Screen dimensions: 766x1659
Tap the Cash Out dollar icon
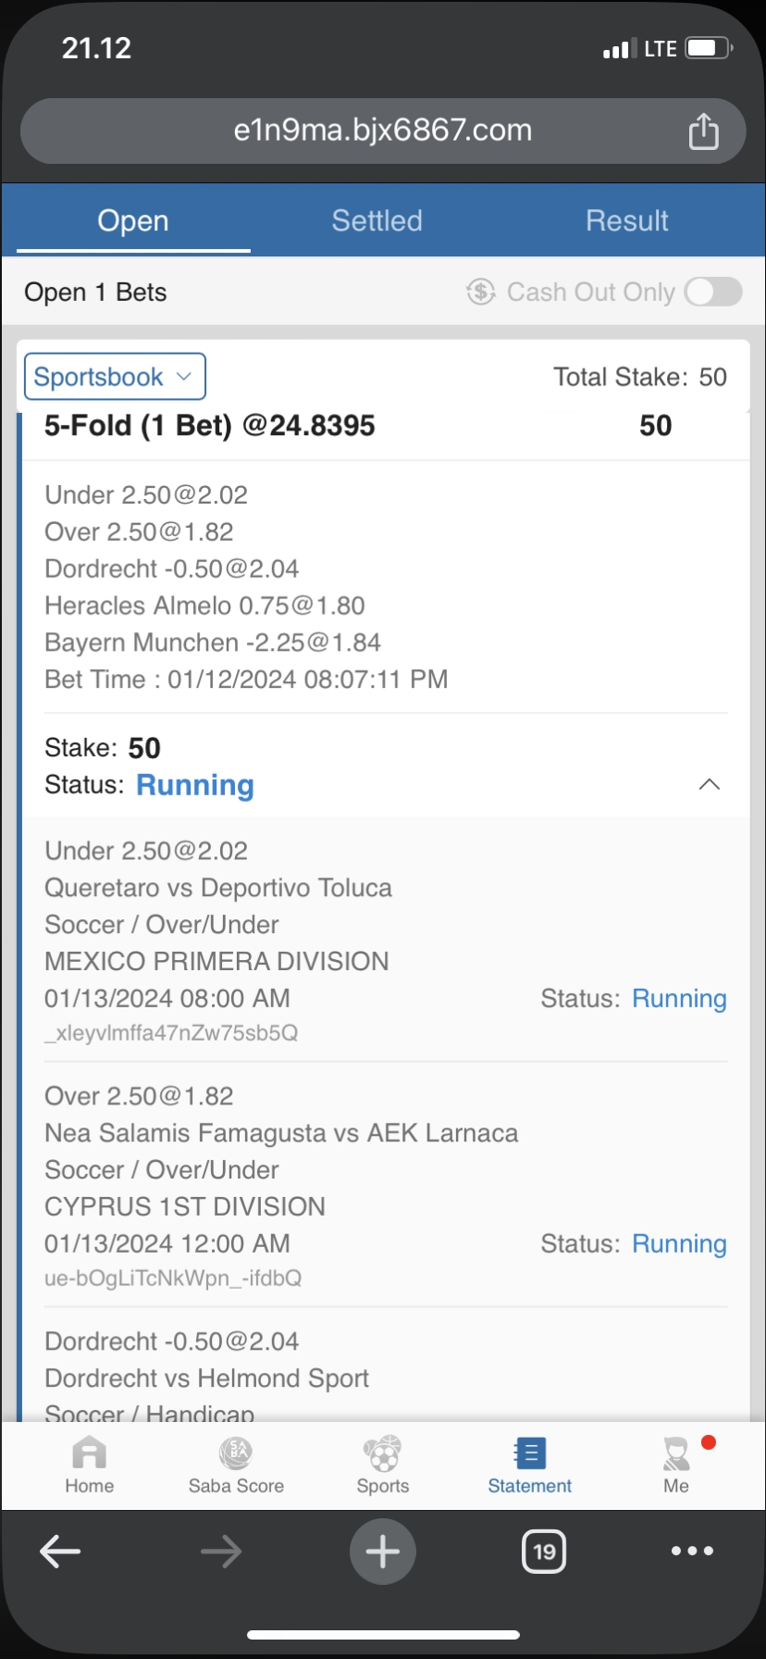coord(480,292)
